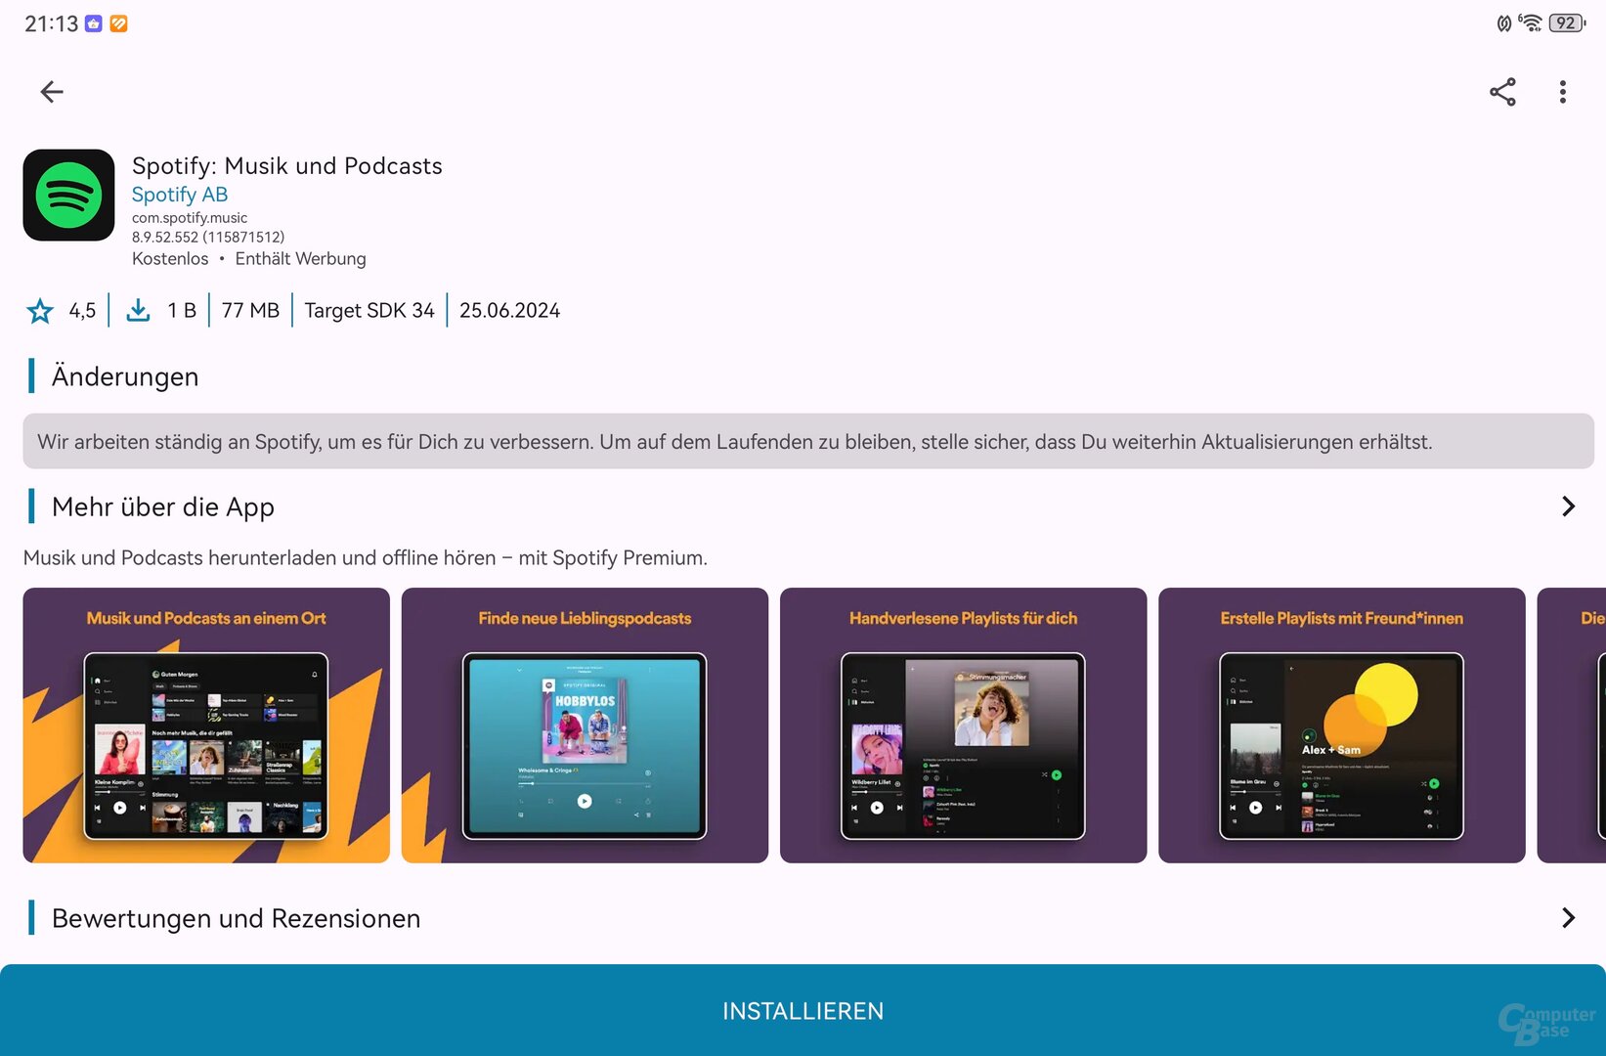Tap the Kostenlos label
The height and width of the screenshot is (1056, 1606).
pyautogui.click(x=170, y=259)
